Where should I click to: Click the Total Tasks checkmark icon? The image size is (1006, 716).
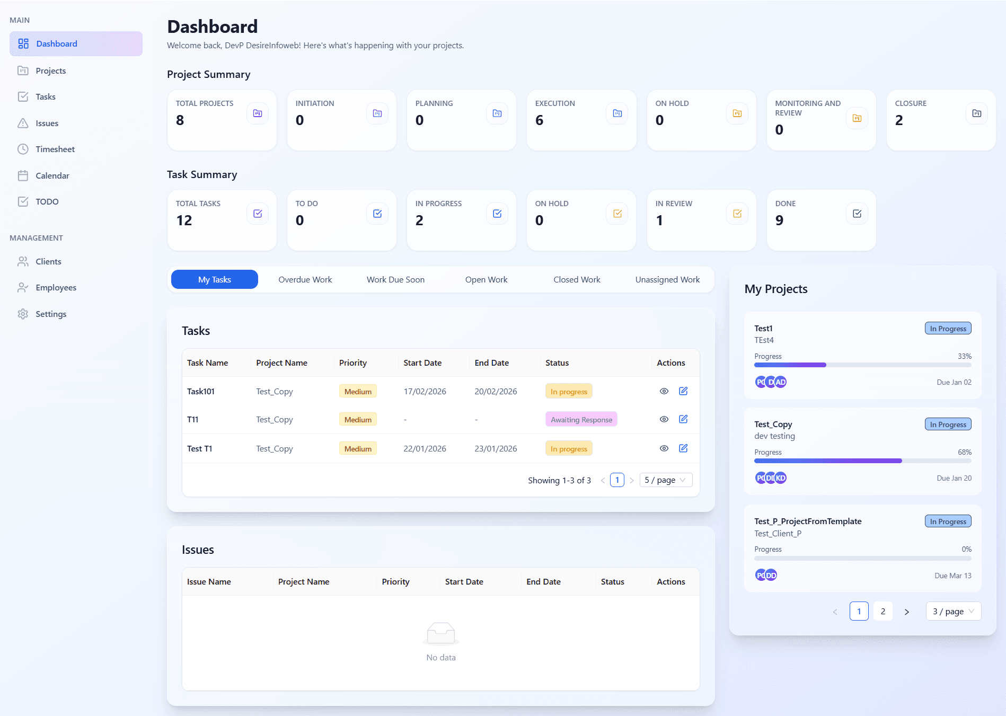[x=258, y=214]
